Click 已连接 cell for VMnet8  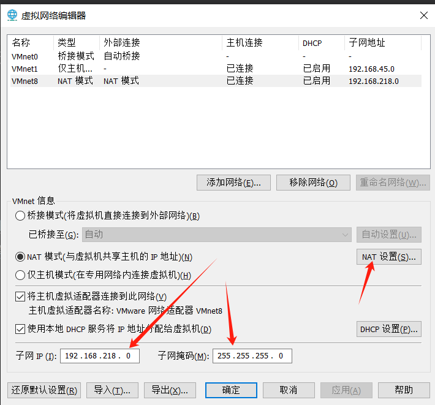[x=240, y=80]
